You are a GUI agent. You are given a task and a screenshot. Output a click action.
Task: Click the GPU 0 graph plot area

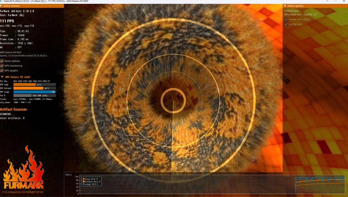click(x=212, y=185)
